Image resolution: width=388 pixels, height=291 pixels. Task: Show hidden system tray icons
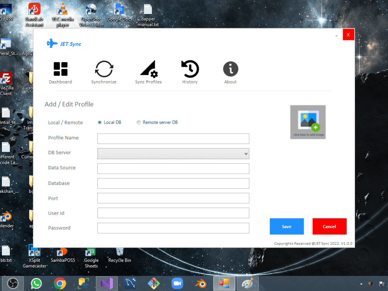361,284
